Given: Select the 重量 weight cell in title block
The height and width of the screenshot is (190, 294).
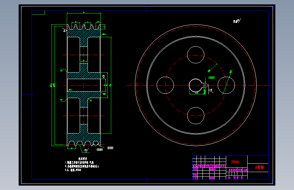Looking at the screenshot, I should (240, 170).
